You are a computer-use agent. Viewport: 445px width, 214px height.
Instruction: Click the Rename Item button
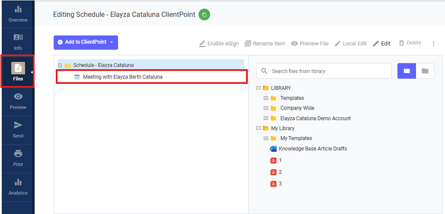tap(265, 43)
